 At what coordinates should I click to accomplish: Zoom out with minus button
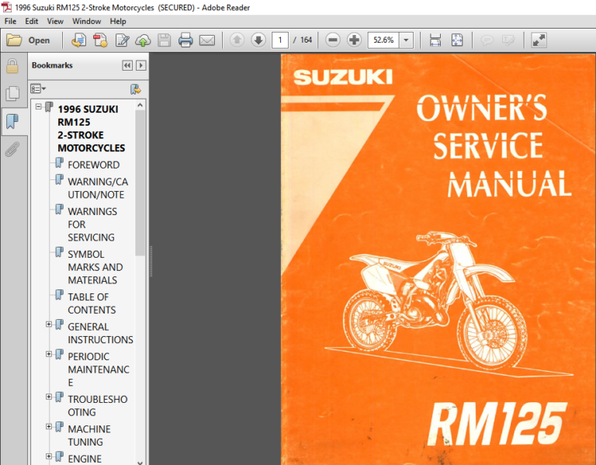click(x=333, y=40)
